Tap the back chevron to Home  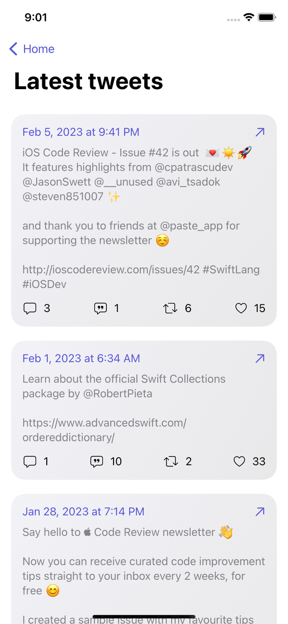pos(13,49)
